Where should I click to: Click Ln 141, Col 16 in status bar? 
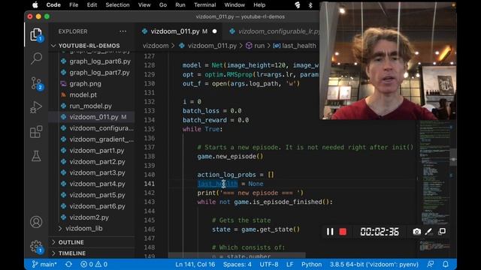point(195,264)
